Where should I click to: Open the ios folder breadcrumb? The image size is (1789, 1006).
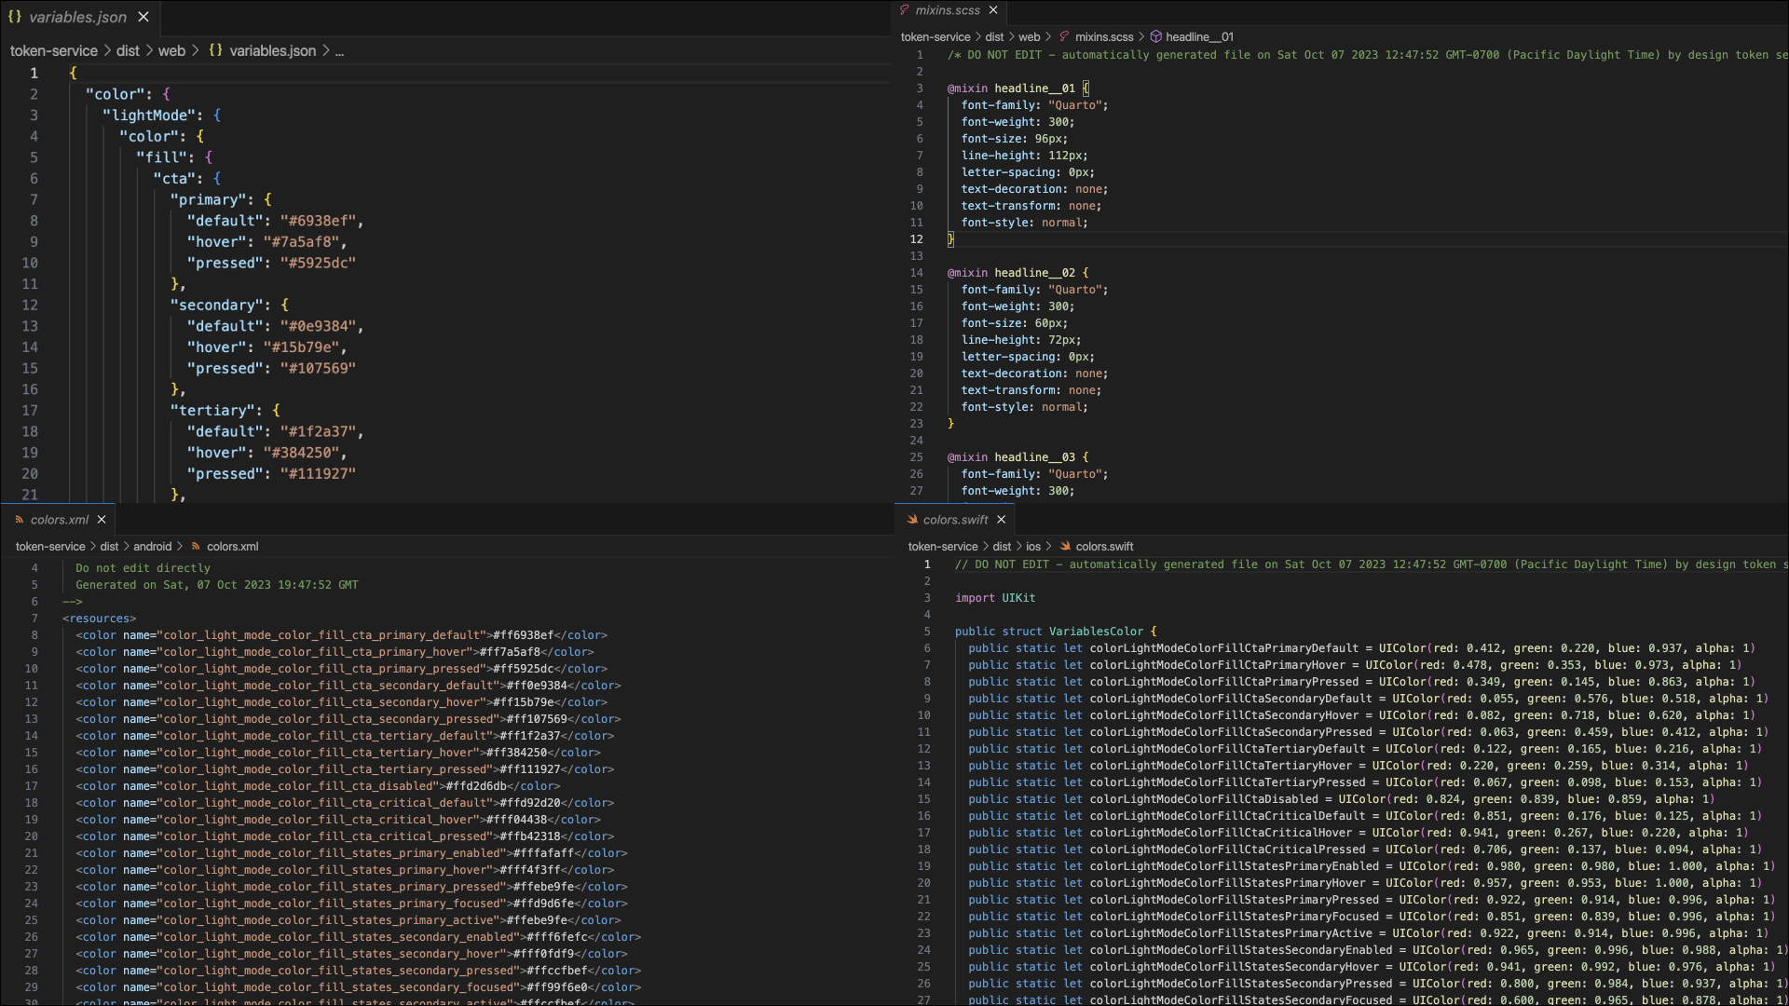click(1033, 547)
